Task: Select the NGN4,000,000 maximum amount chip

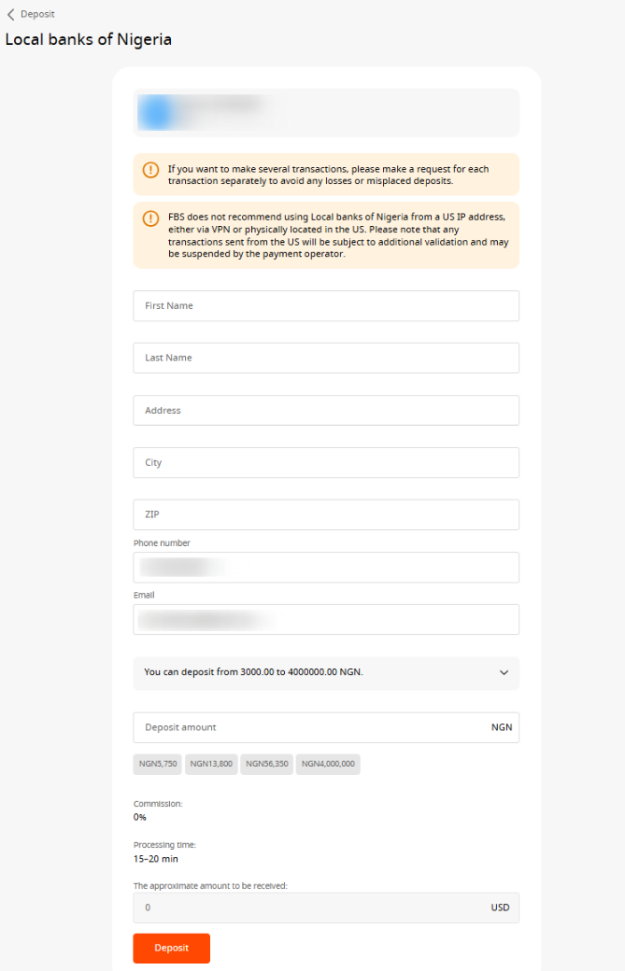Action: point(328,764)
